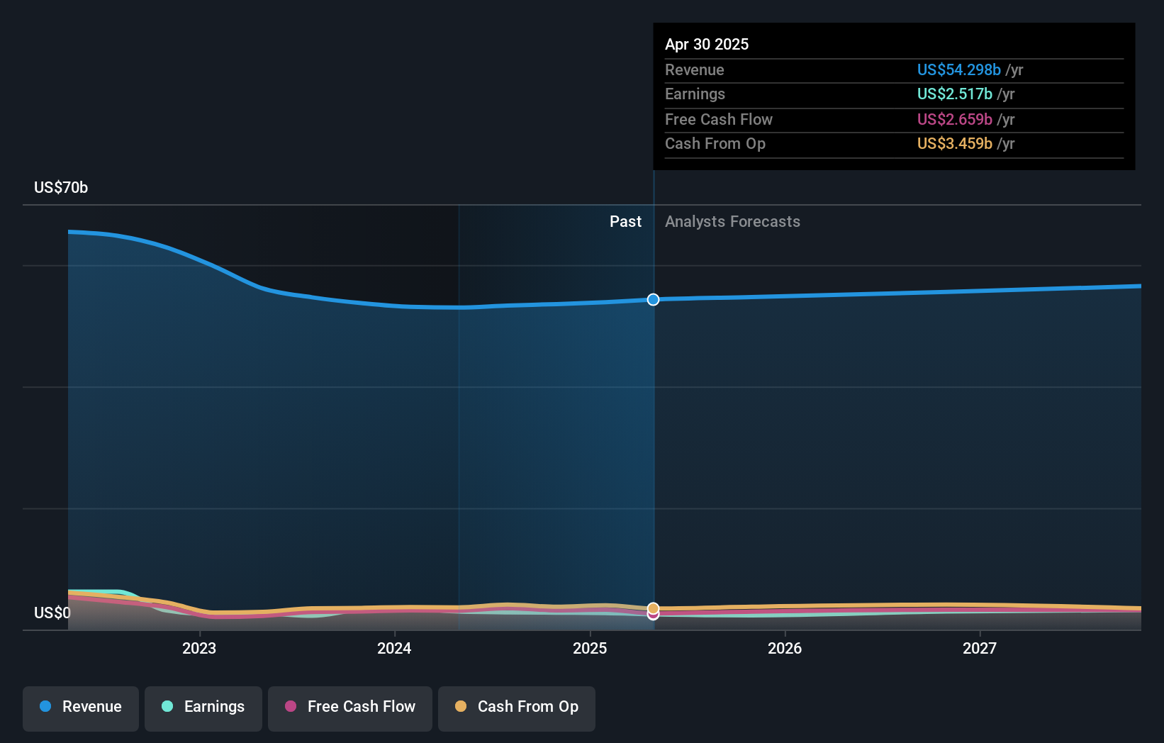Click the 2026 x-axis label
The height and width of the screenshot is (743, 1164).
[x=785, y=648]
